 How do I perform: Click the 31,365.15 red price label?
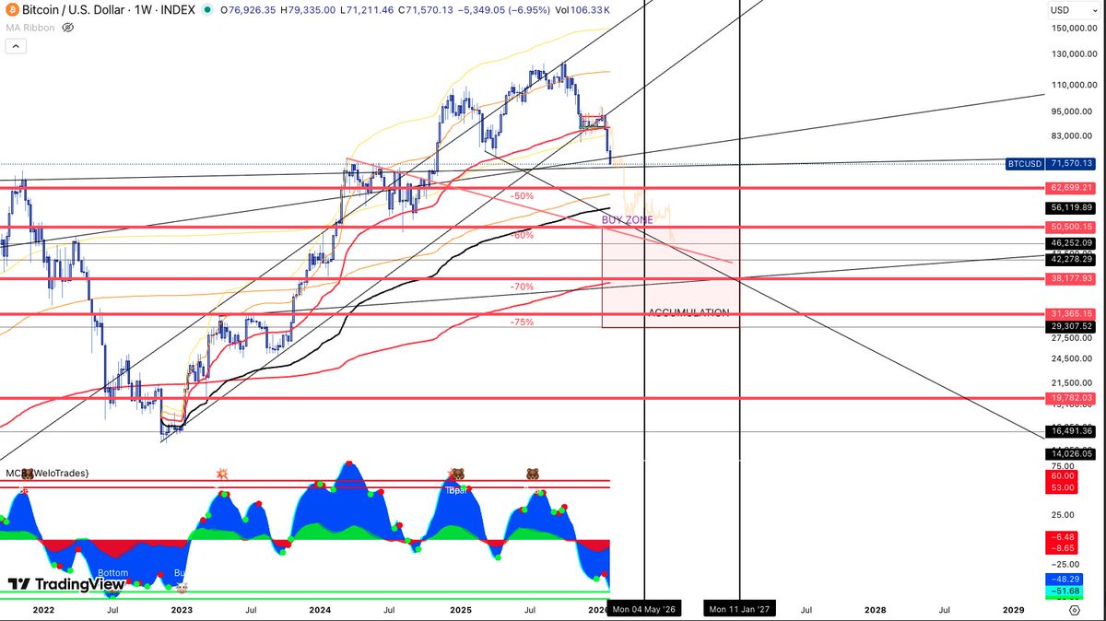click(x=1072, y=314)
